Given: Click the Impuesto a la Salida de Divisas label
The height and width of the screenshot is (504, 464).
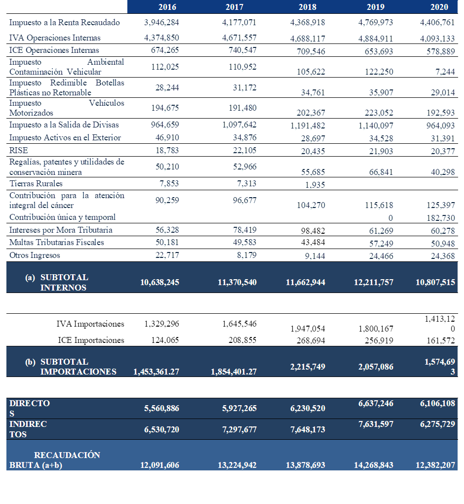Looking at the screenshot, I should (64, 125).
